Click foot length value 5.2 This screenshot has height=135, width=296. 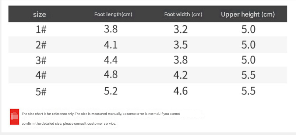click(111, 91)
